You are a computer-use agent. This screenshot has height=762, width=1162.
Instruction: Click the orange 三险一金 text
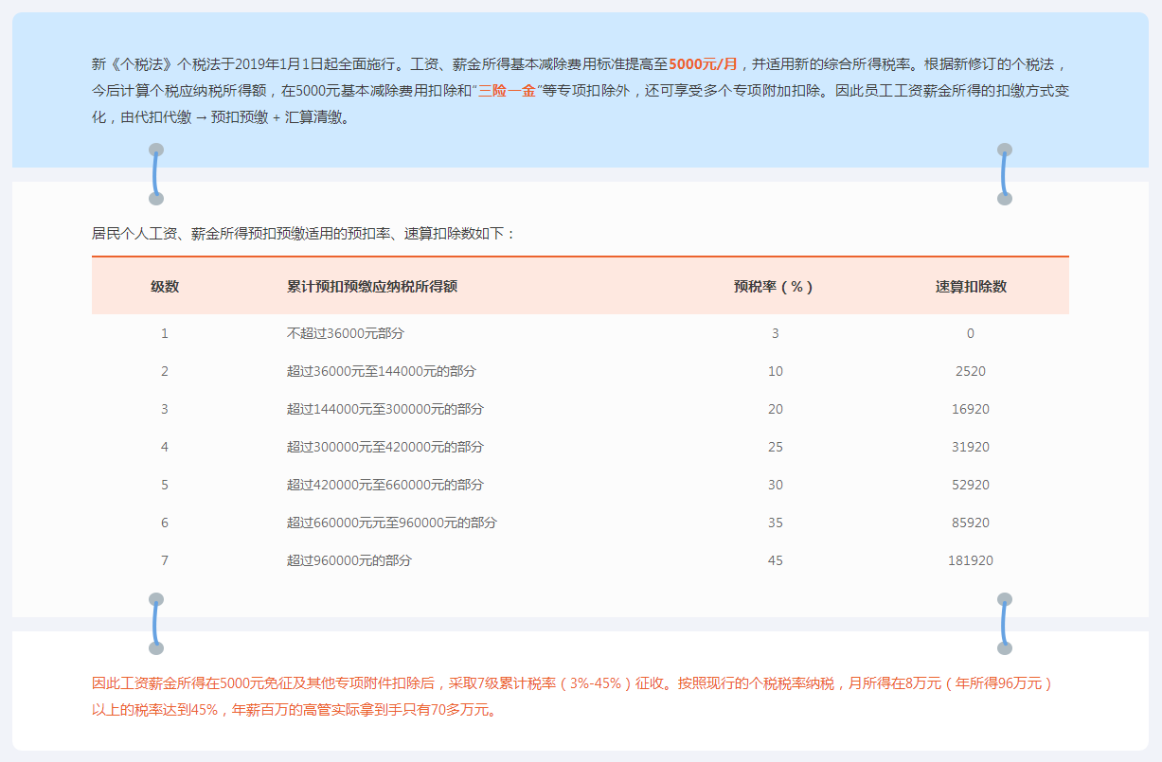[507, 92]
